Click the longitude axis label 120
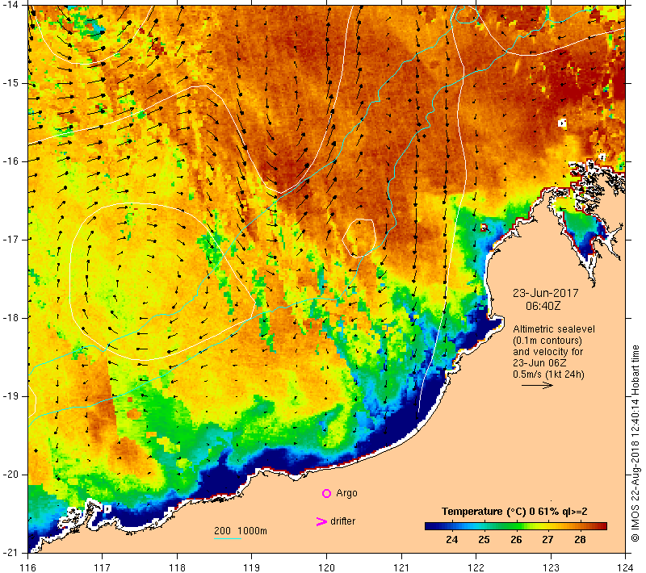Viewport: 646px width, 573px height. (x=327, y=567)
